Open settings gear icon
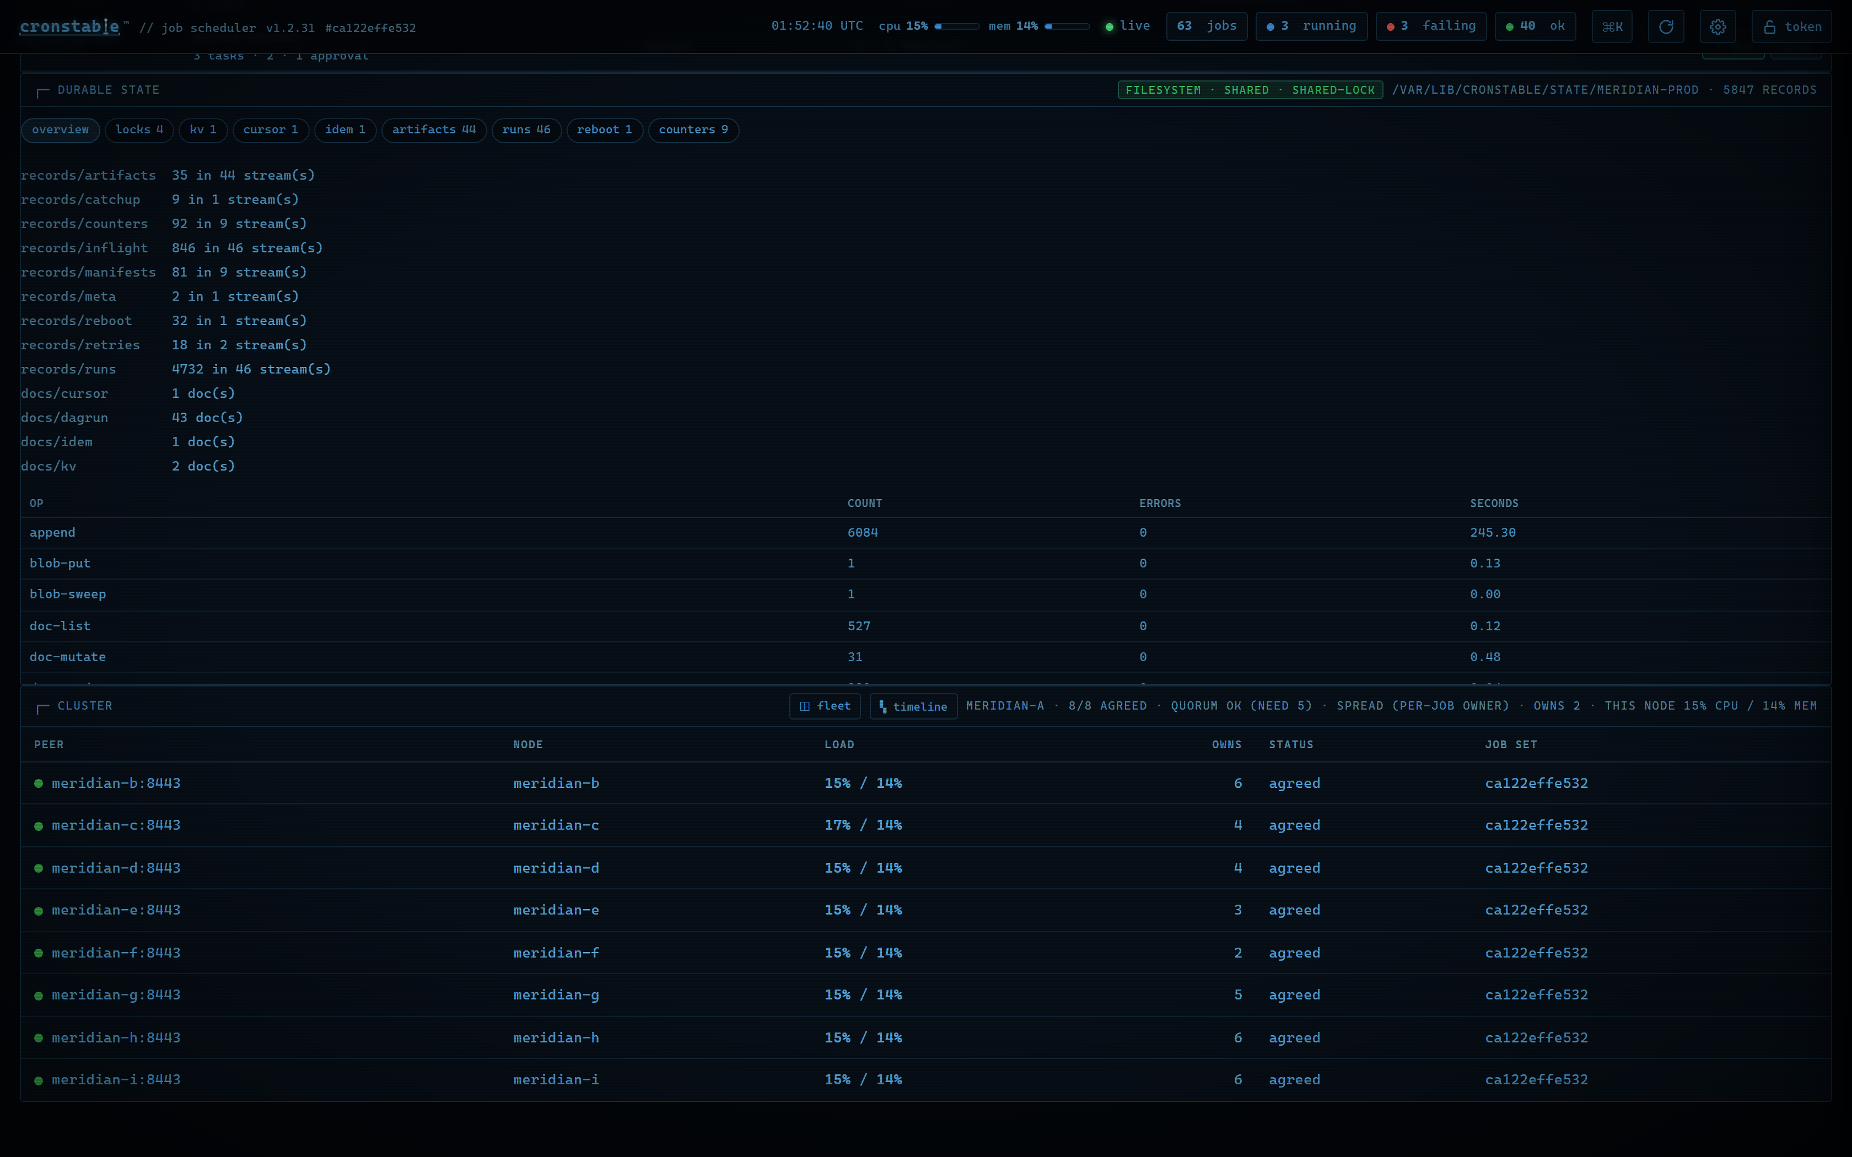Image resolution: width=1852 pixels, height=1157 pixels. [x=1718, y=27]
